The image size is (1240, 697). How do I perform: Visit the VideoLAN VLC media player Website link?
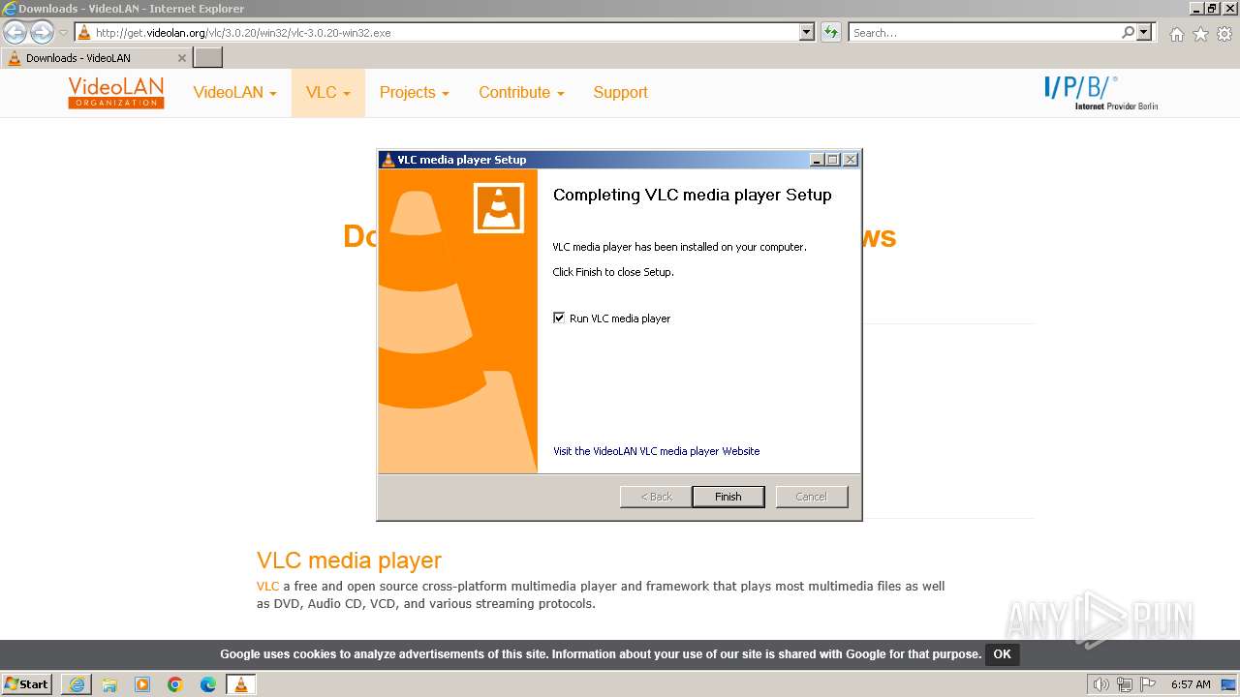[x=656, y=451]
